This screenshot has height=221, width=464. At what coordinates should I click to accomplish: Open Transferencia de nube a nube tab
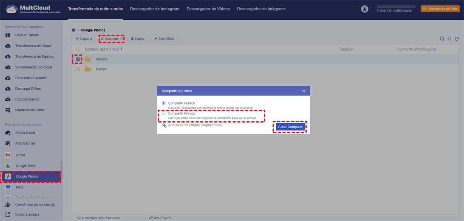[96, 8]
